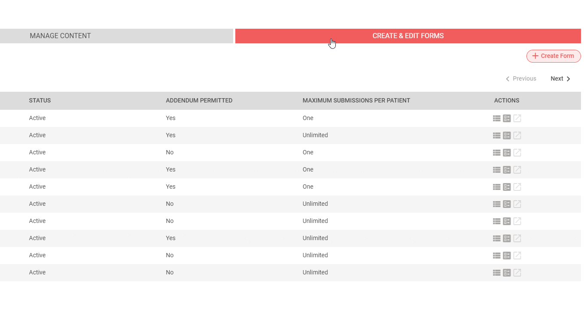Go to the Next page of forms

560,79
